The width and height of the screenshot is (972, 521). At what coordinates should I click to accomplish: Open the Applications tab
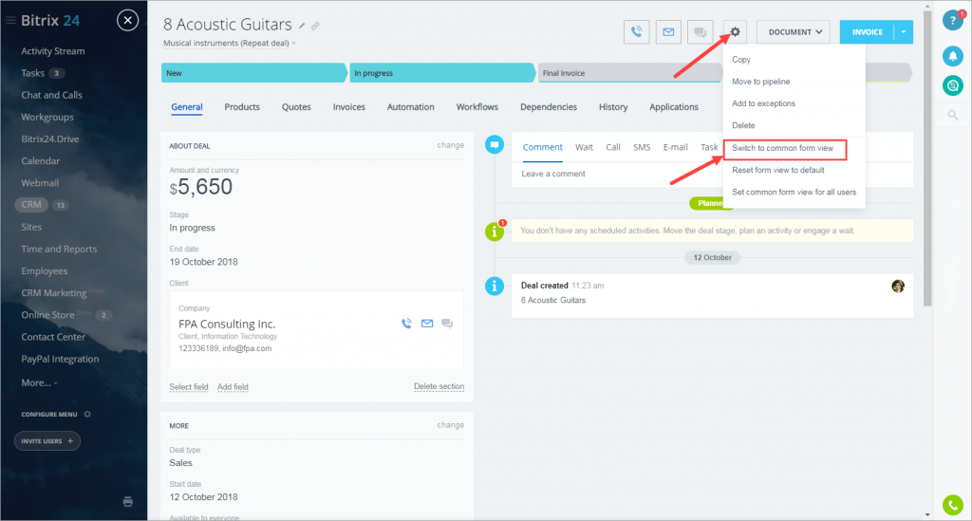674,107
